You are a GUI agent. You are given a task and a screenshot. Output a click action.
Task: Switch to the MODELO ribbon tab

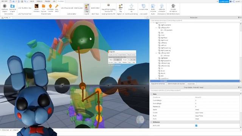(39, 1)
